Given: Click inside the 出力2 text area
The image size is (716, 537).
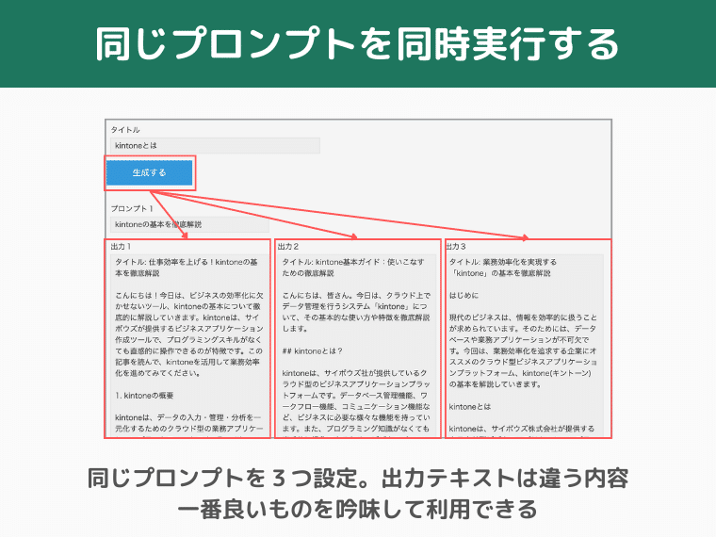Looking at the screenshot, I should 357,346.
